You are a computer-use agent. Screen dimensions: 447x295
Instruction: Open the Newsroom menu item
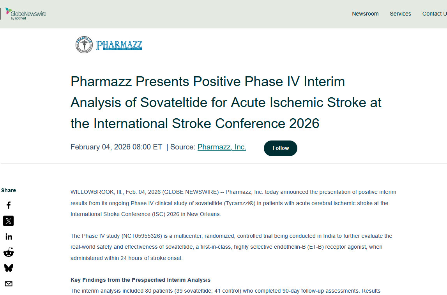(365, 14)
